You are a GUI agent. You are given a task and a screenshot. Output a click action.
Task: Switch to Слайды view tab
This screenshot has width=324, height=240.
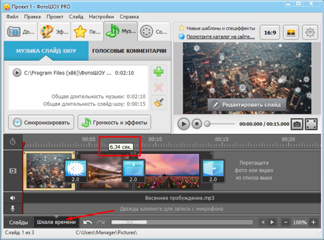[18, 222]
